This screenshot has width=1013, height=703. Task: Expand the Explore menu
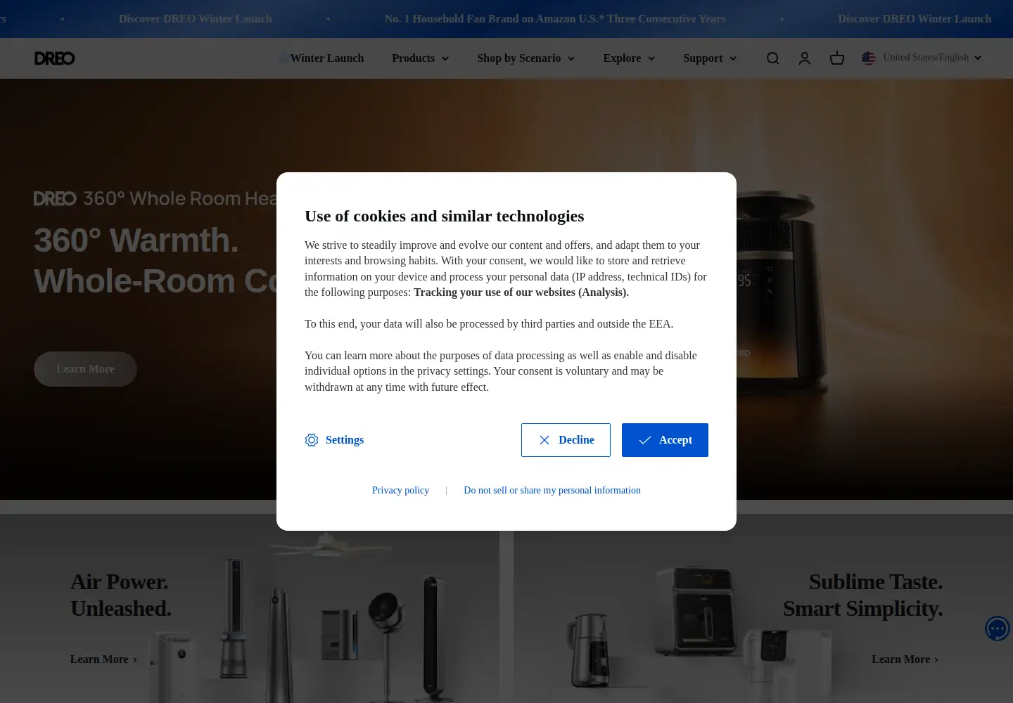tap(629, 58)
